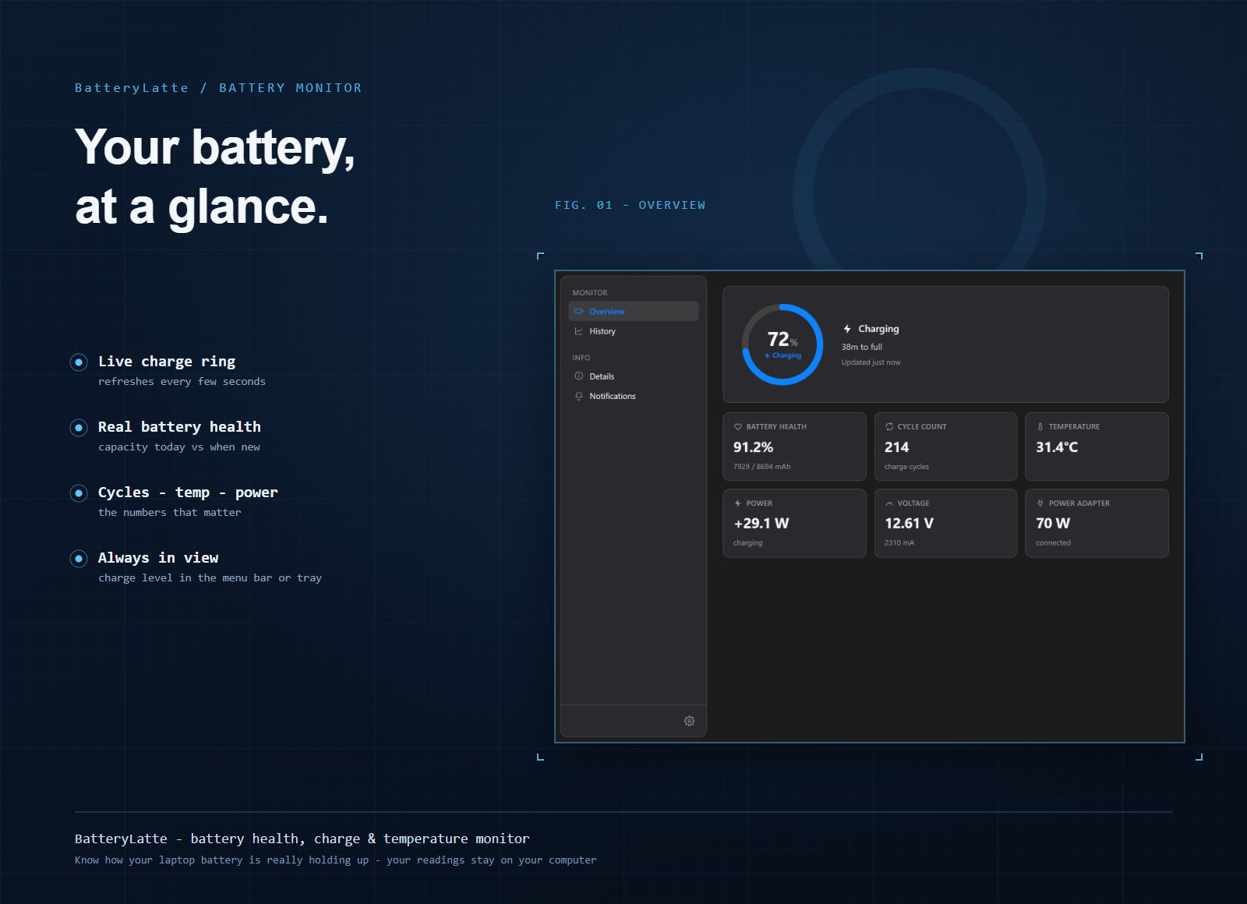
Task: Click 'charge level in the menu bar or tray' subtext
Action: point(210,577)
